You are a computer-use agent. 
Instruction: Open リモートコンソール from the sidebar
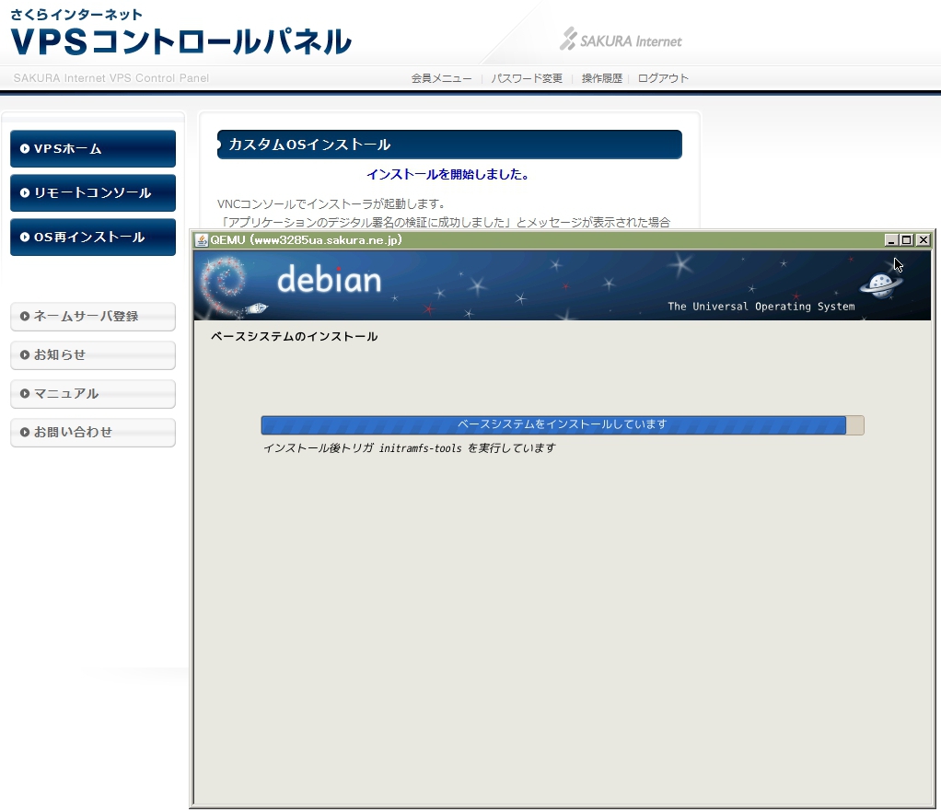point(93,193)
